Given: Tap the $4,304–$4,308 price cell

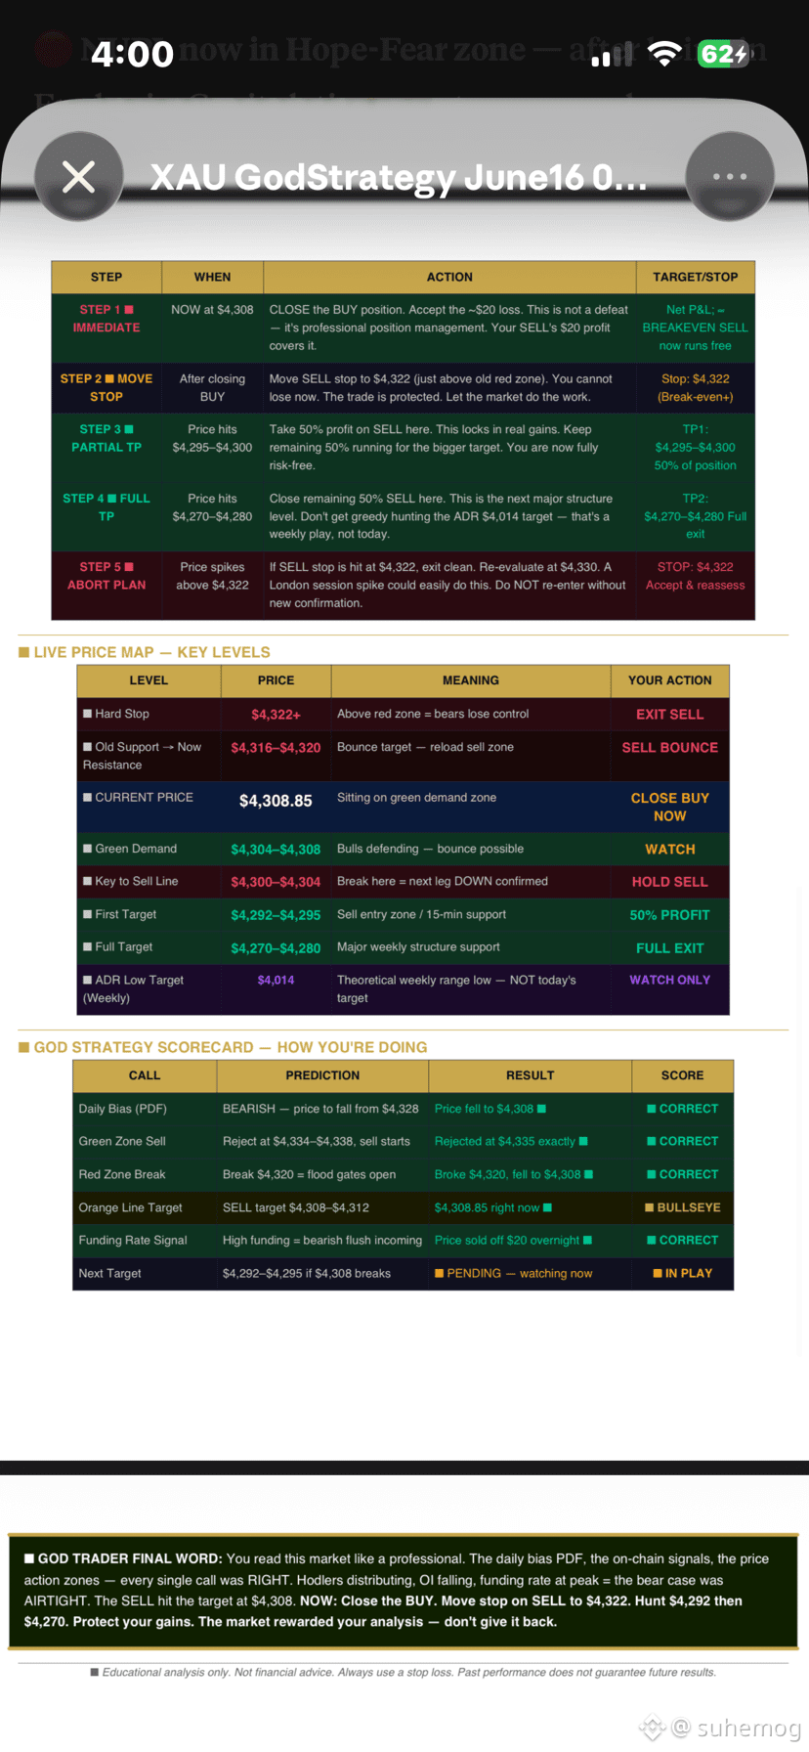Looking at the screenshot, I should point(276,850).
